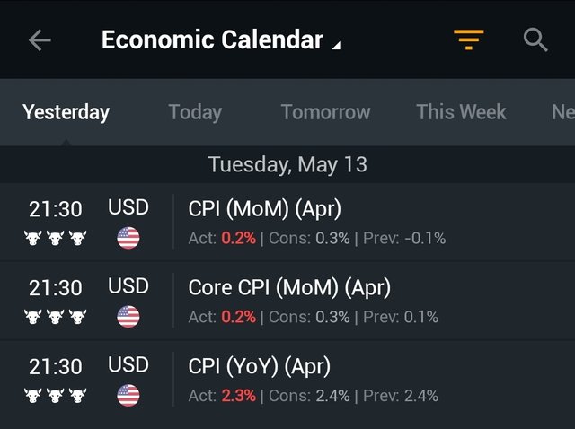Click the Tuesday, May 13 date header
The image size is (575, 429).
(287, 164)
